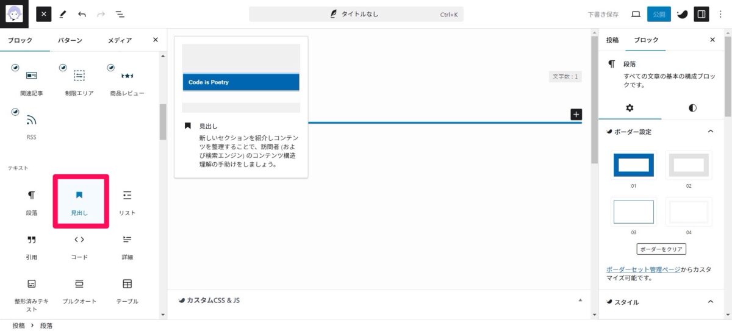The width and height of the screenshot is (732, 331).
Task: Close the block inserter with X toggle
Action: (44, 14)
